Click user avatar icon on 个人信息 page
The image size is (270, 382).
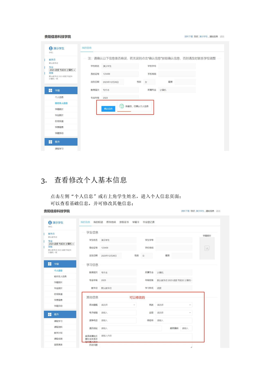pos(50,223)
